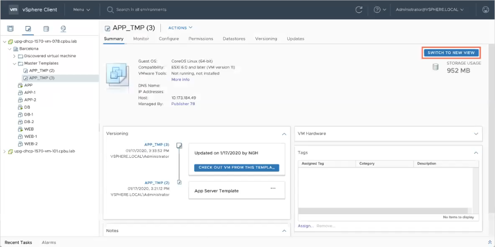Click the Assign... tag link
Screen dimensions: 495x247
click(306, 226)
